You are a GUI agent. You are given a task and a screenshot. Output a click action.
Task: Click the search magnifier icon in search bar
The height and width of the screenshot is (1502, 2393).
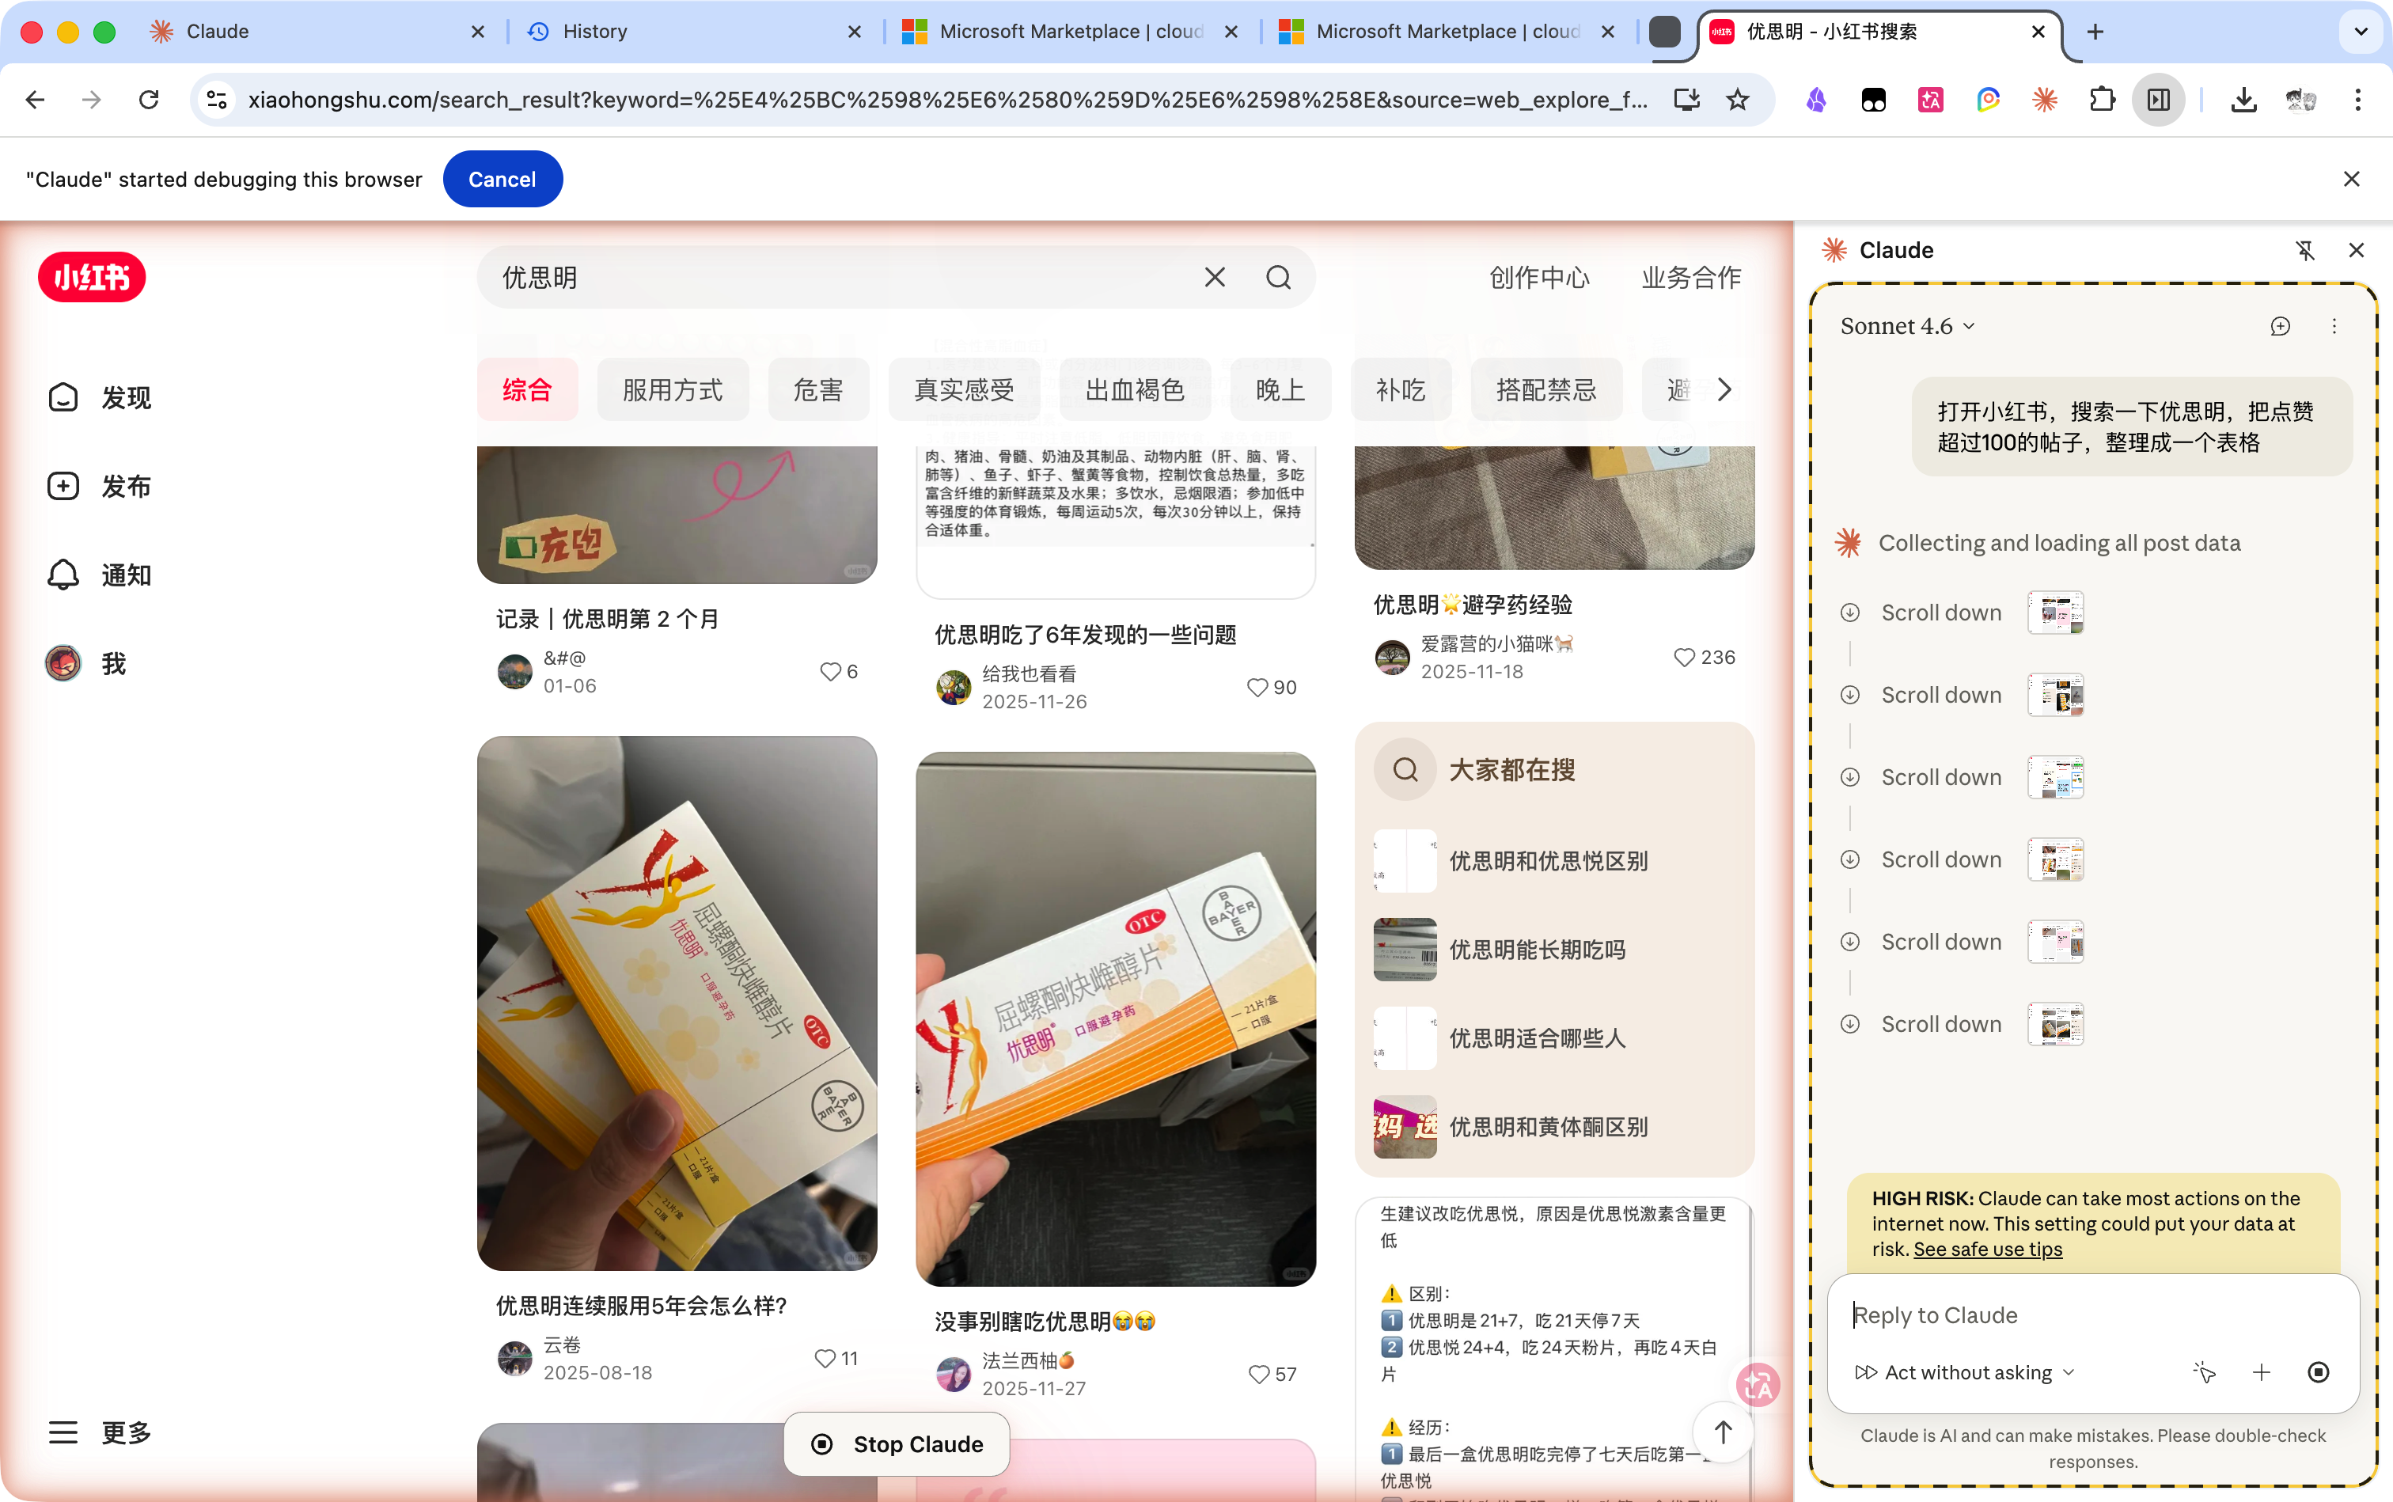click(x=1277, y=277)
